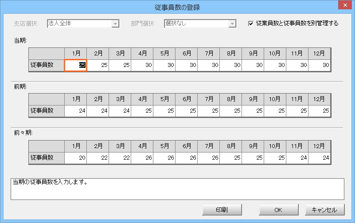Select 前期 3月 従事員数 cell
Image resolution: width=355 pixels, height=223 pixels.
pos(120,111)
